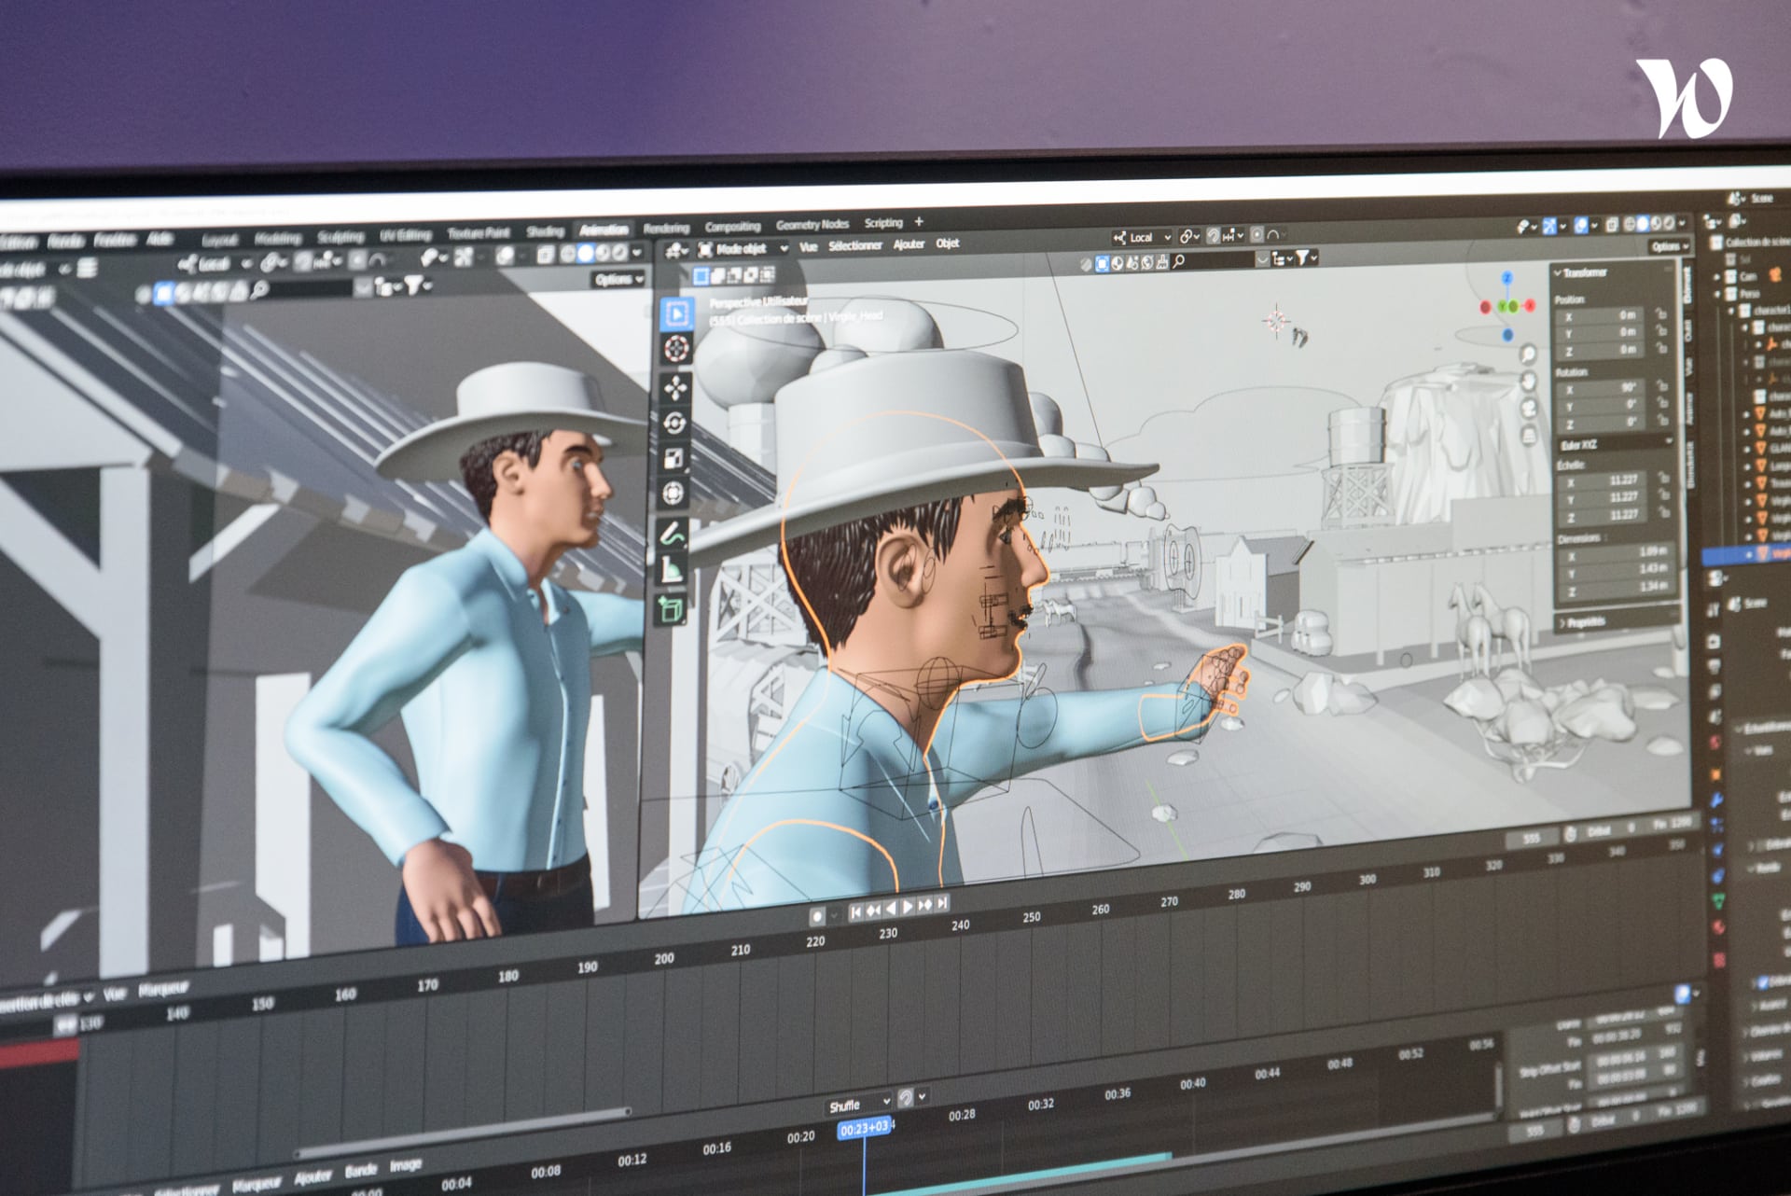1791x1196 pixels.
Task: Open the Sélectionner menu
Action: tap(854, 245)
